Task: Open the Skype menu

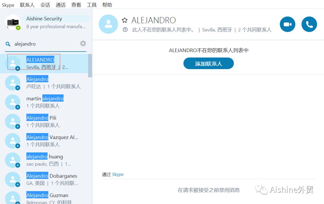Action: pos(8,5)
